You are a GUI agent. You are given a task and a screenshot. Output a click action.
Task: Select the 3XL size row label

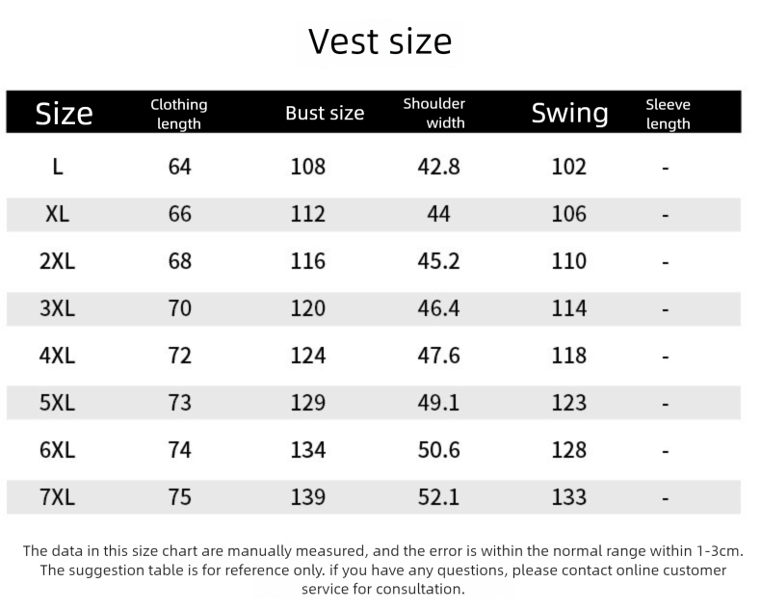[58, 308]
